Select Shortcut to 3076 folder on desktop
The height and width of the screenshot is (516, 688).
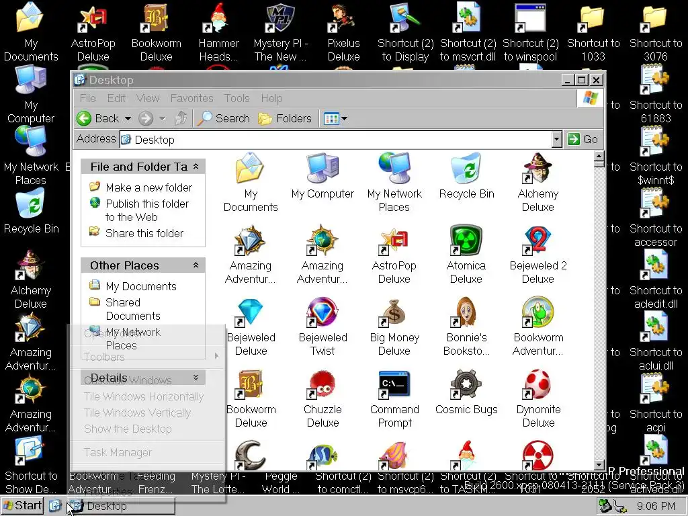click(656, 32)
